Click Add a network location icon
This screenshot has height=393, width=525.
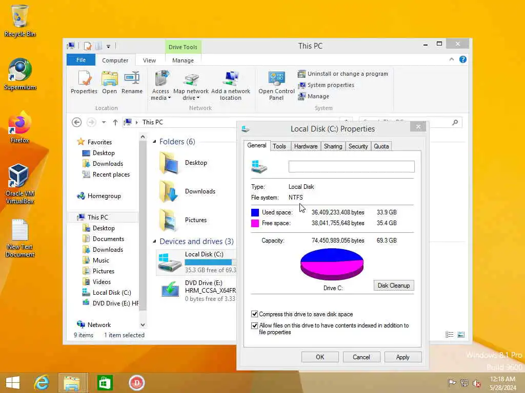[231, 85]
